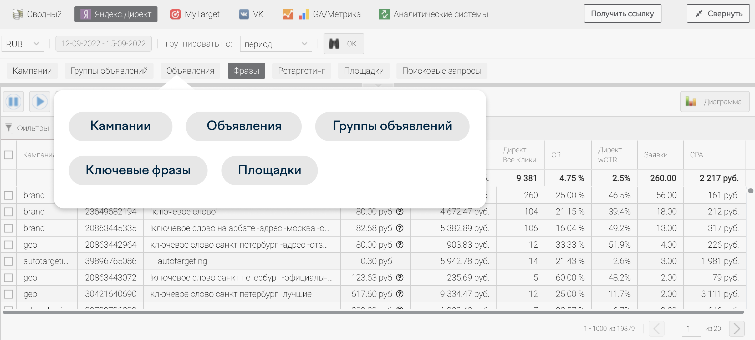Click the binoculars OK button
This screenshot has width=755, height=340.
pos(344,44)
